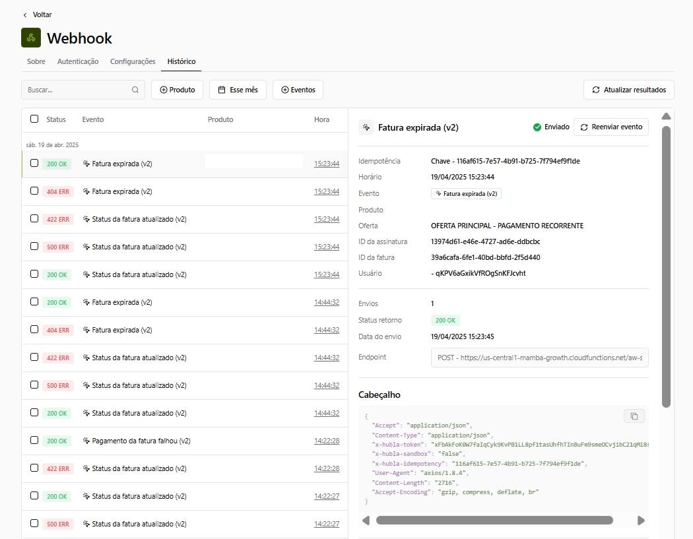Image resolution: width=693 pixels, height=539 pixels.
Task: Click 422 ERR badge in 14:22:28 row
Action: click(x=58, y=469)
